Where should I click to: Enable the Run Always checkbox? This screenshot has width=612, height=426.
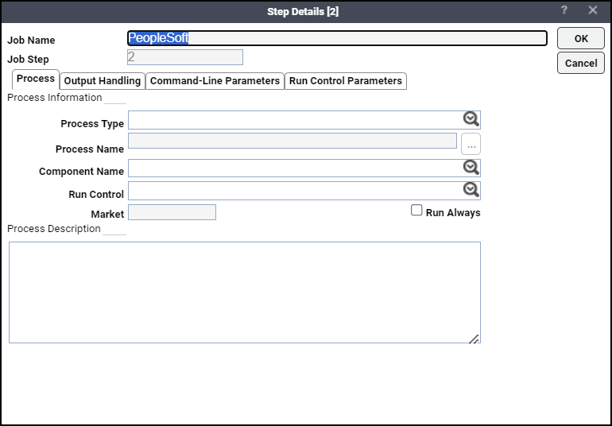coord(416,211)
